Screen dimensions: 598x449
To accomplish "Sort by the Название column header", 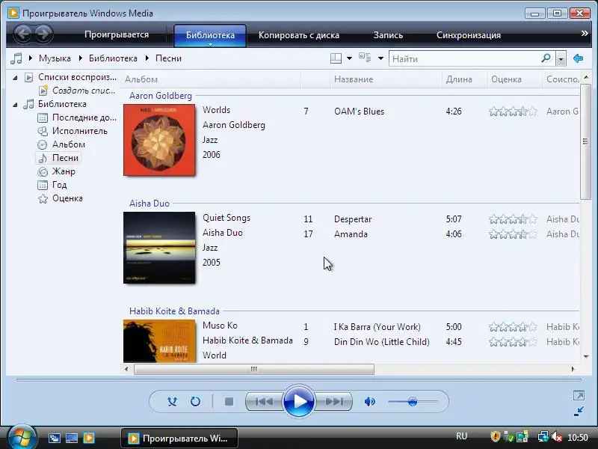I will (x=386, y=79).
